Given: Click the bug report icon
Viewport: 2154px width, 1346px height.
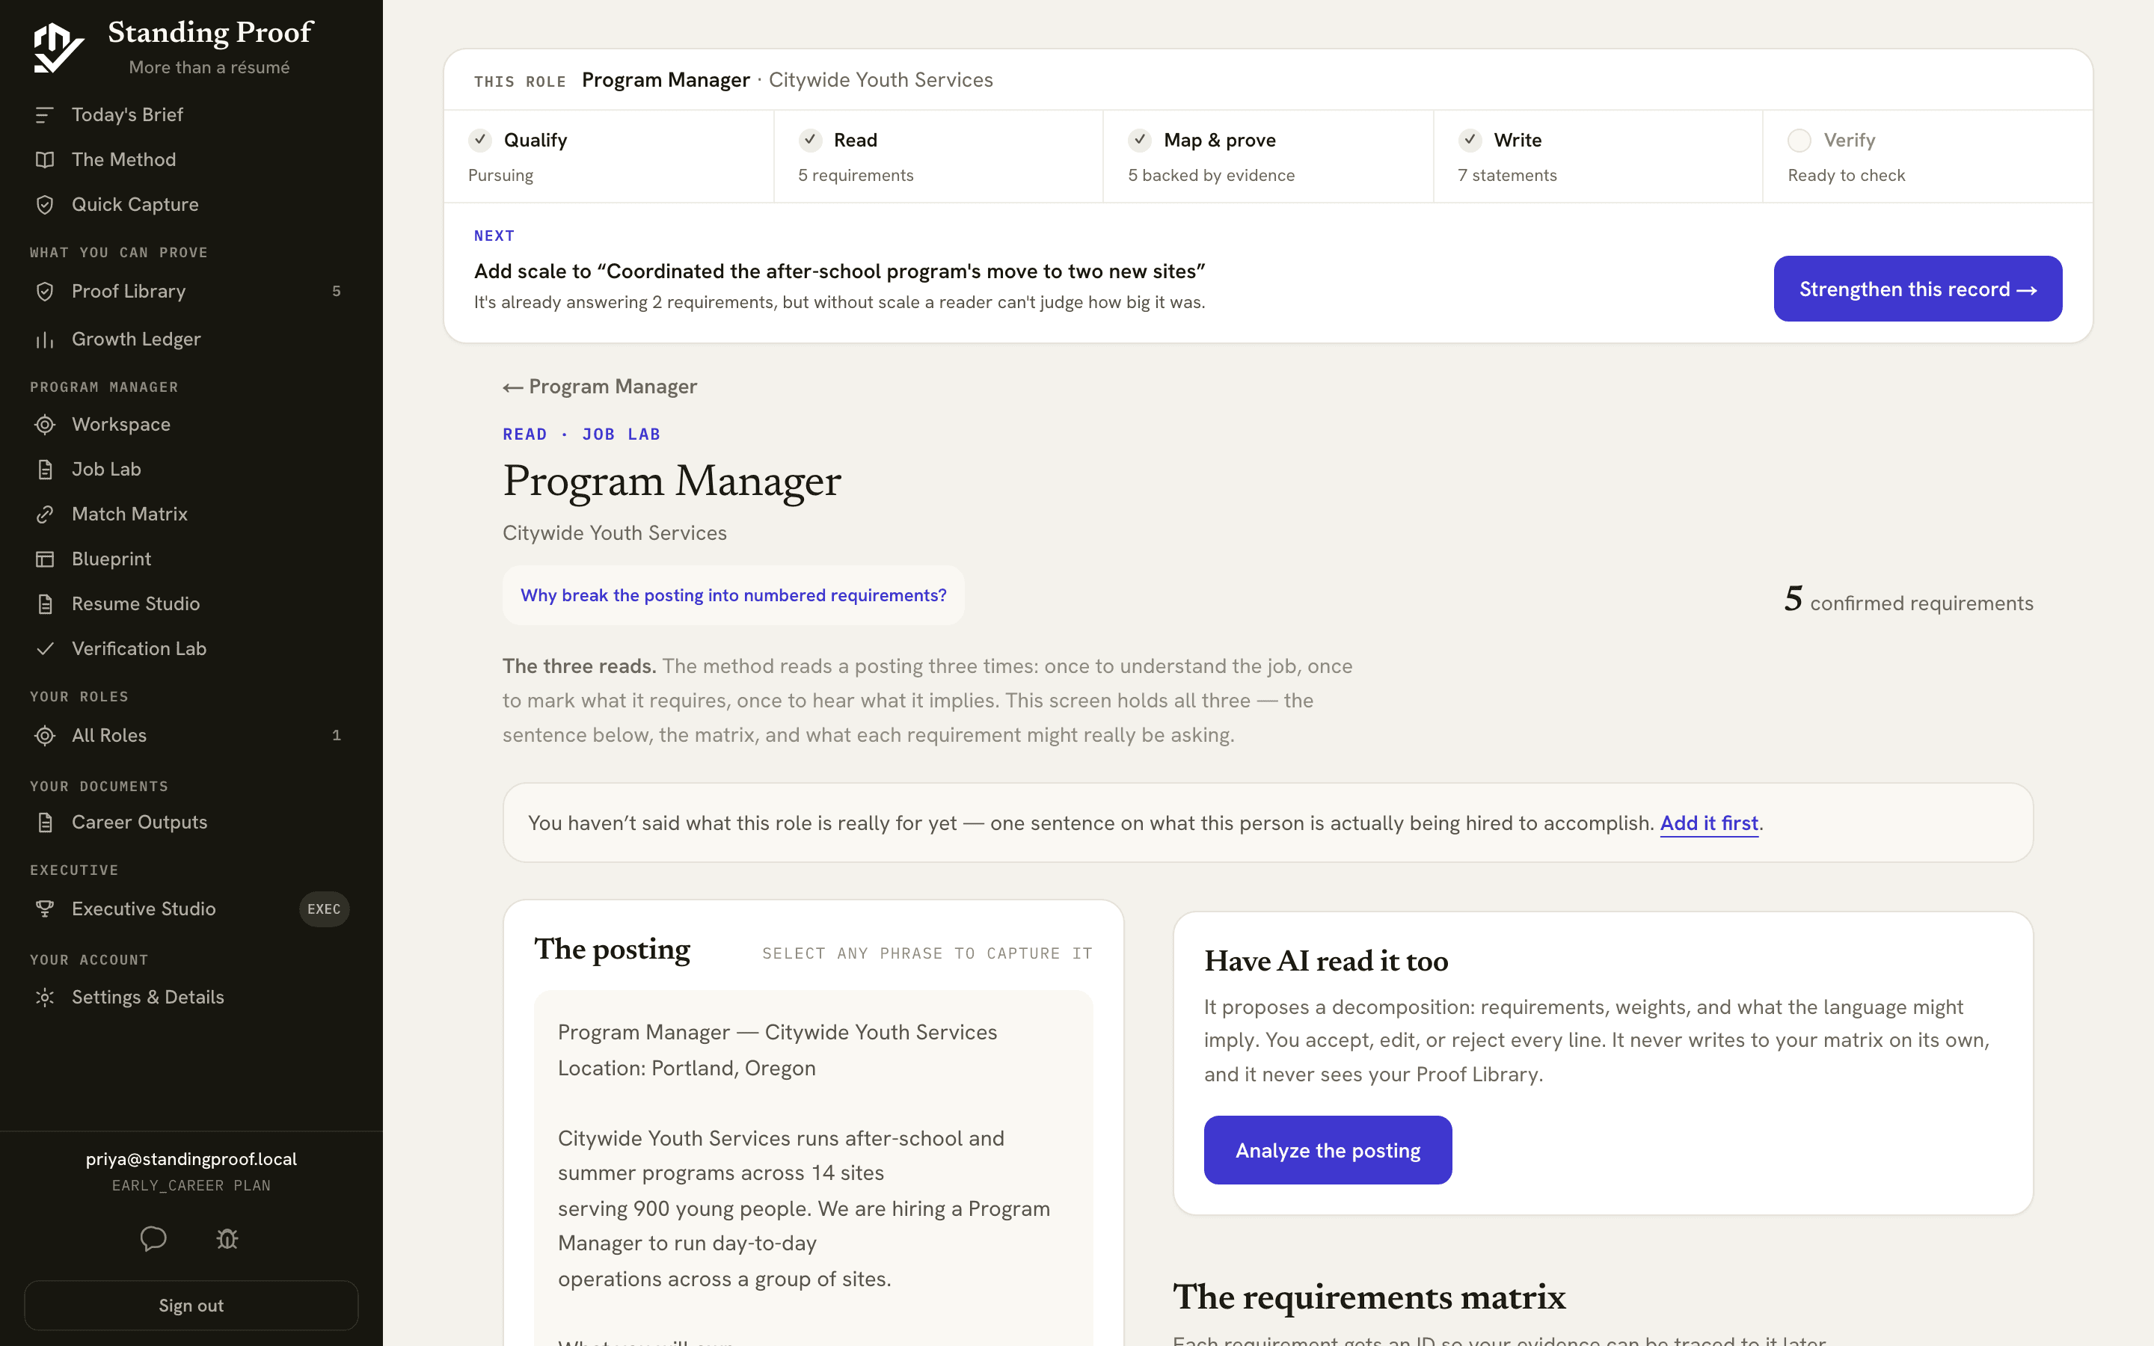Looking at the screenshot, I should [228, 1238].
